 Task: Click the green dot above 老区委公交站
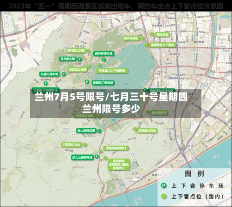tap(88, 67)
